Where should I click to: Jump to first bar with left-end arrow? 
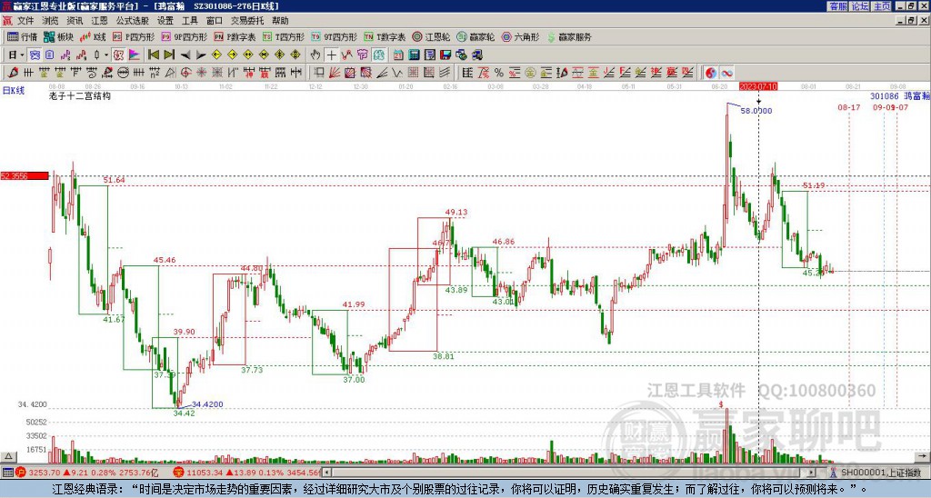153,55
